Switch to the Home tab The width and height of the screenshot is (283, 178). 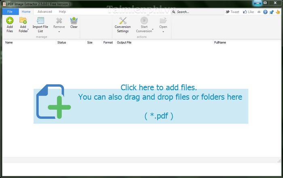point(26,12)
